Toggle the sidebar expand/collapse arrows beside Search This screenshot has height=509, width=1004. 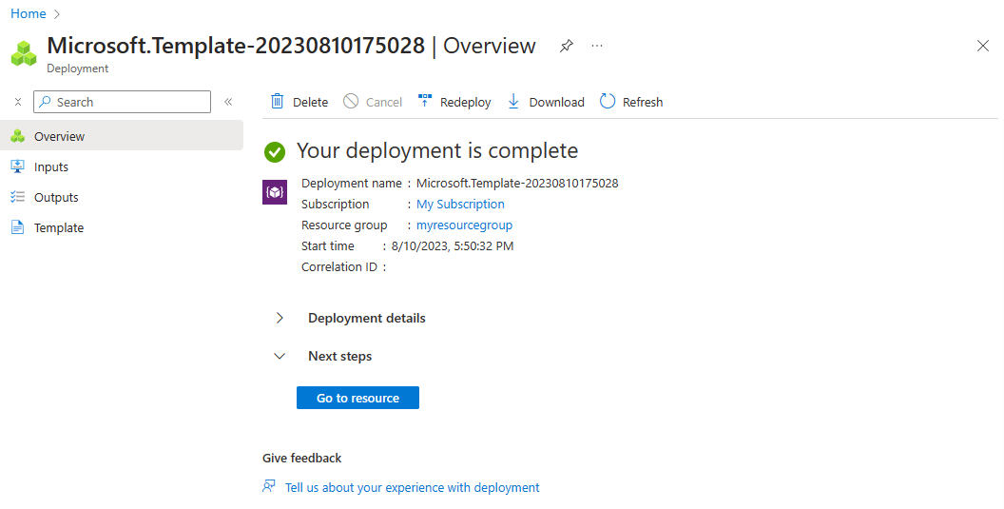17,102
